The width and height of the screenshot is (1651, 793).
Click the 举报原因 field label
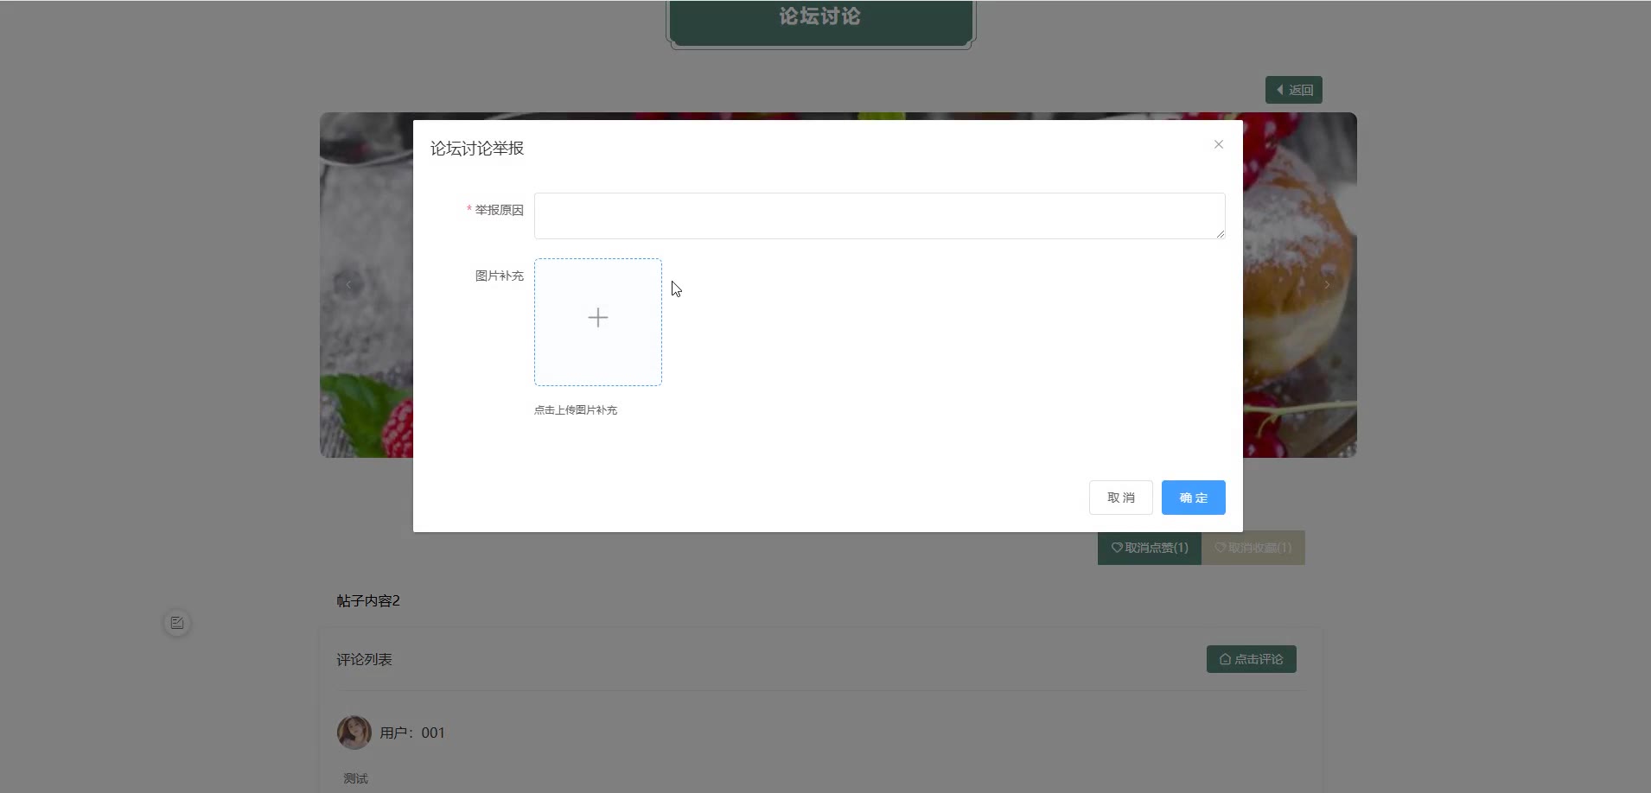coord(500,210)
